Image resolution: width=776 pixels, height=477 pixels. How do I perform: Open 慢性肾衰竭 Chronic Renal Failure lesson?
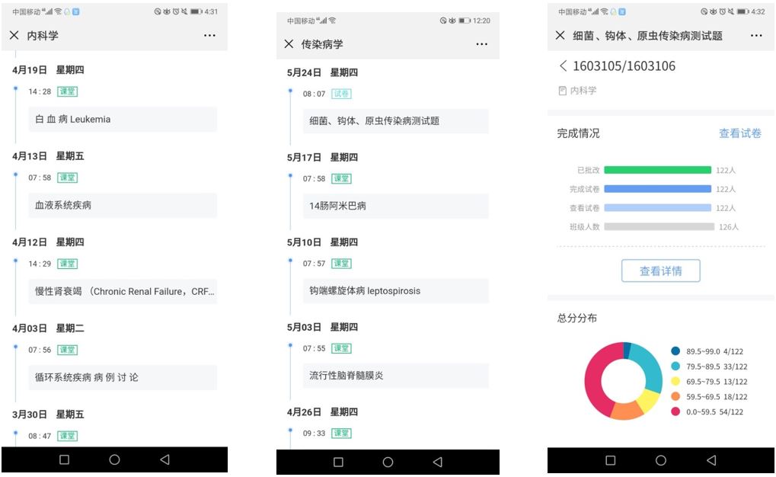pyautogui.click(x=123, y=292)
